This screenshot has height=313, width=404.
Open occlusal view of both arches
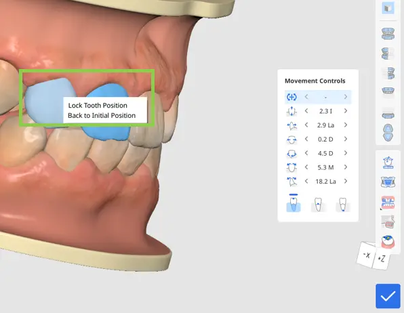click(x=388, y=133)
